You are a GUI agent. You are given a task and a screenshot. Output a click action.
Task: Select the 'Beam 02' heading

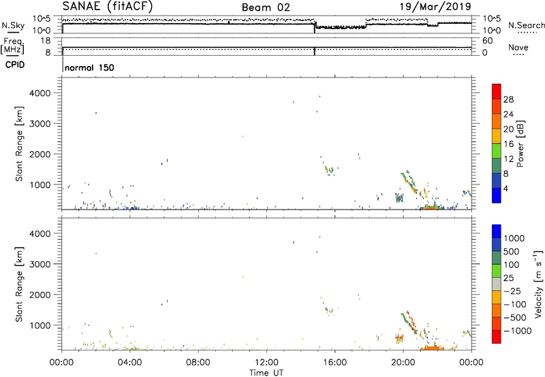point(266,7)
